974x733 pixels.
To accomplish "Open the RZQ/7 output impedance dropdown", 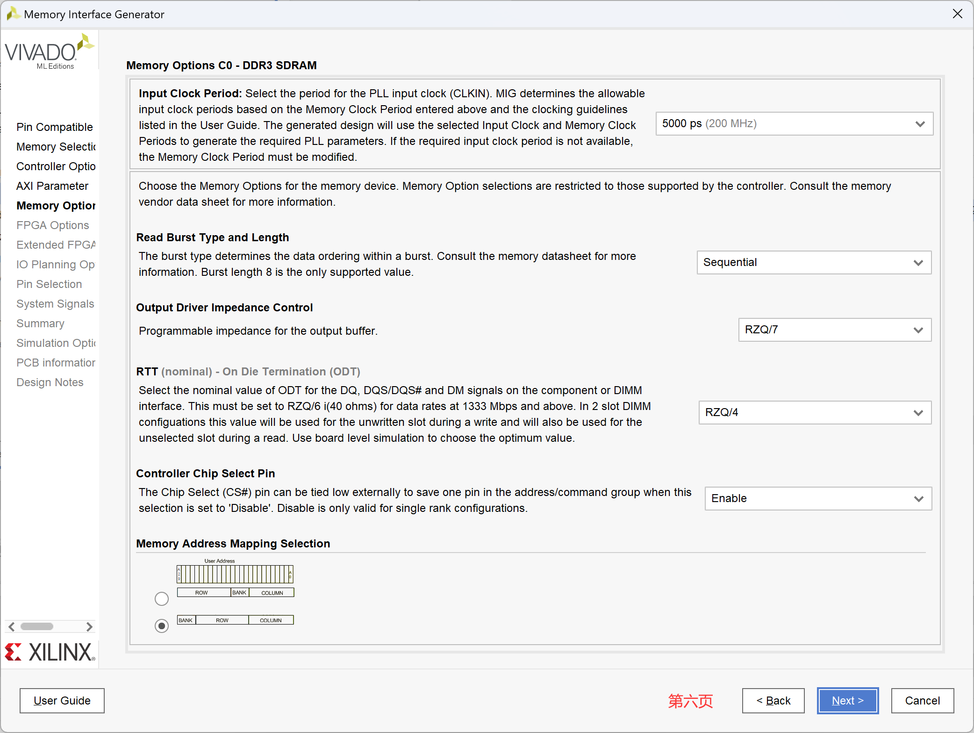I will tap(834, 330).
